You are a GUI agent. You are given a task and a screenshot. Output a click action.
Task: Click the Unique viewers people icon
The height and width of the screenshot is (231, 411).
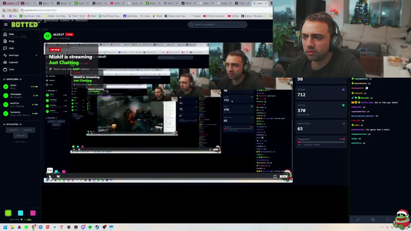pos(343,90)
